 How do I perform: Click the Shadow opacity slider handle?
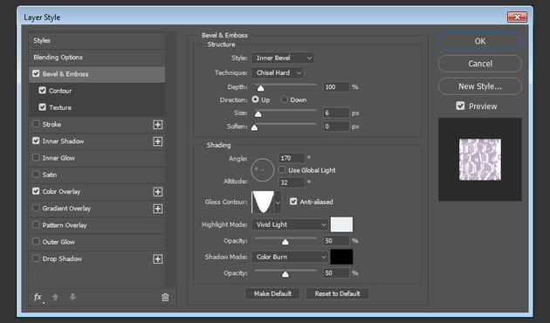click(285, 274)
